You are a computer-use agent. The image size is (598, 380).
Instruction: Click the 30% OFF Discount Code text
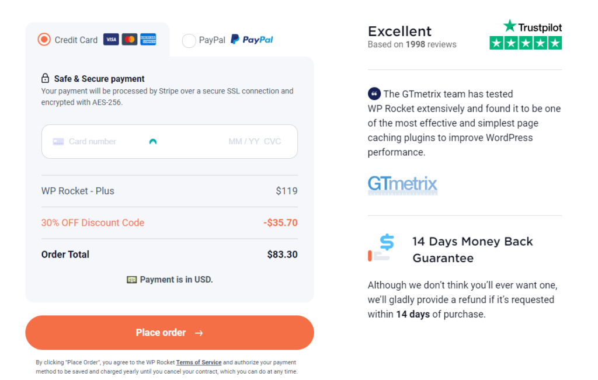[x=93, y=223]
